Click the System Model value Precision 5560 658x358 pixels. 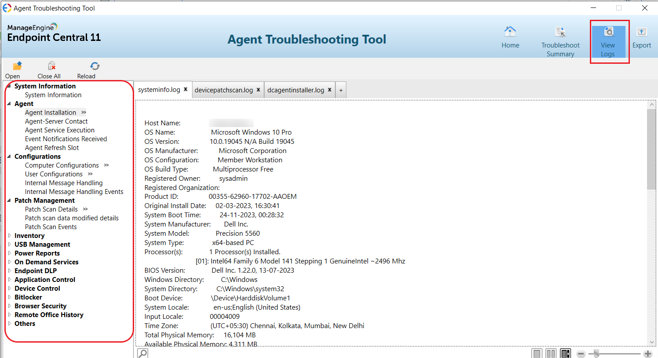tap(238, 234)
